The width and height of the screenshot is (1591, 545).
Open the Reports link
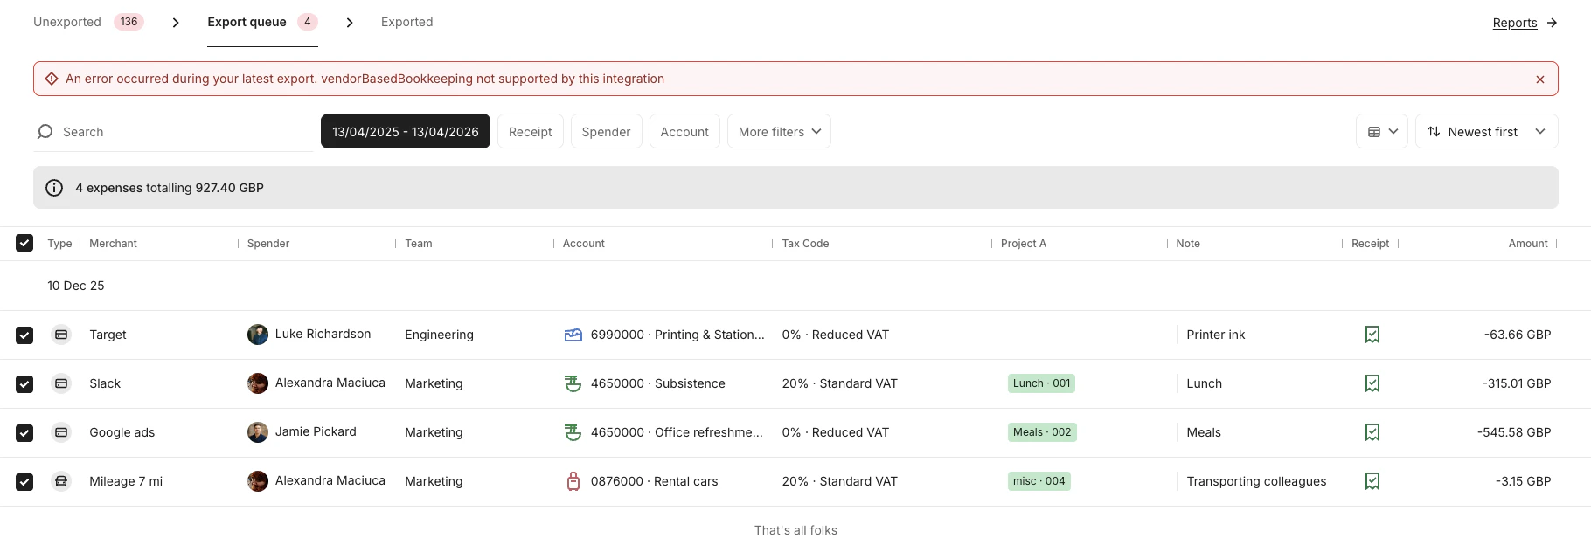tap(1514, 23)
